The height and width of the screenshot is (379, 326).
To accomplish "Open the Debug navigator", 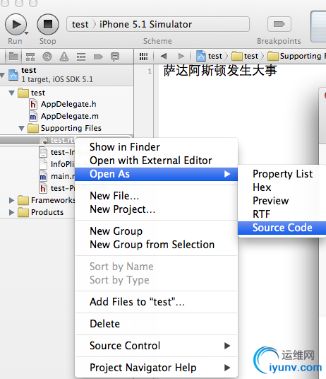I will pos(81,57).
